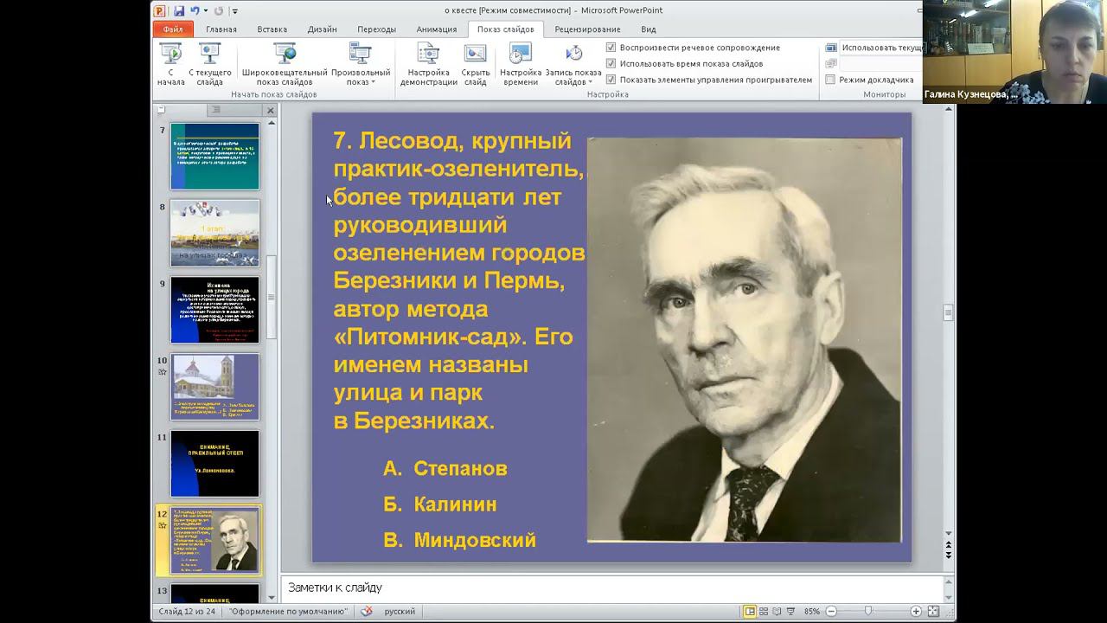This screenshot has height=623, width=1107.
Task: Toggle 'Использовать время показа слайдов' checkbox
Action: tap(611, 63)
